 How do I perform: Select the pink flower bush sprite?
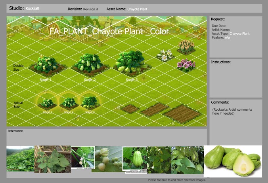tap(186, 64)
